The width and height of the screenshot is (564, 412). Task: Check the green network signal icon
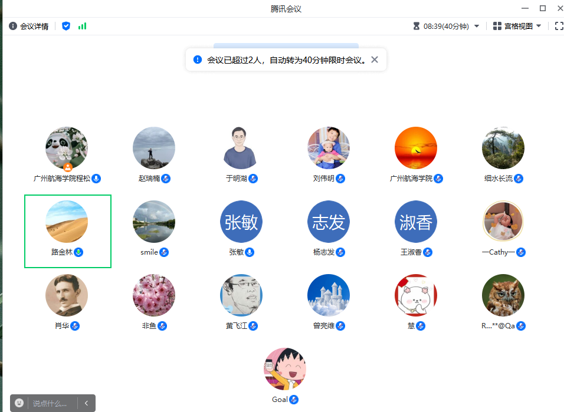(82, 26)
